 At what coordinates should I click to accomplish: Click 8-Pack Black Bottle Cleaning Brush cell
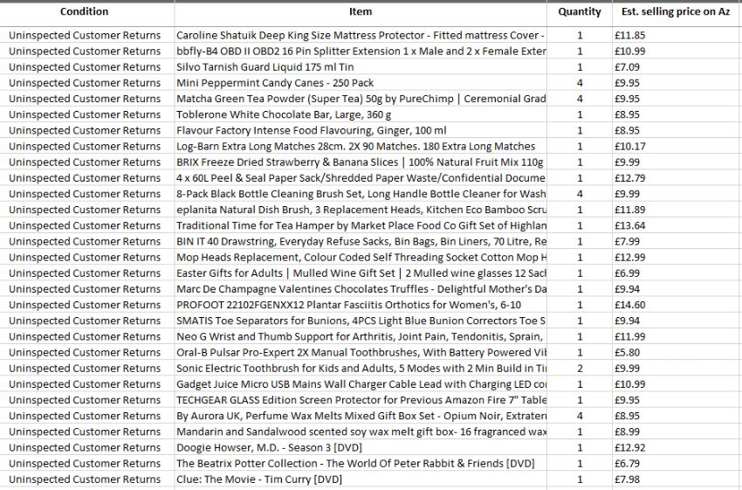click(x=361, y=194)
